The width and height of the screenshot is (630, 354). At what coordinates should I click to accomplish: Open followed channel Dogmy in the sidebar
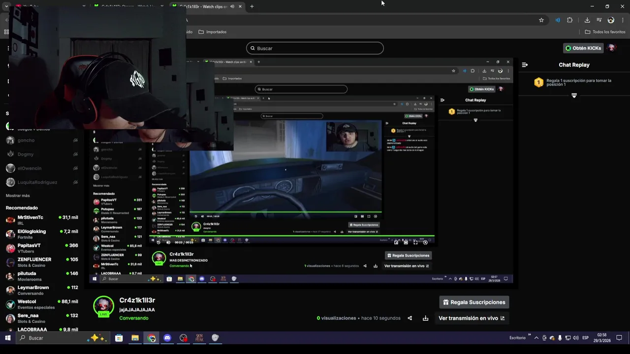(42, 154)
